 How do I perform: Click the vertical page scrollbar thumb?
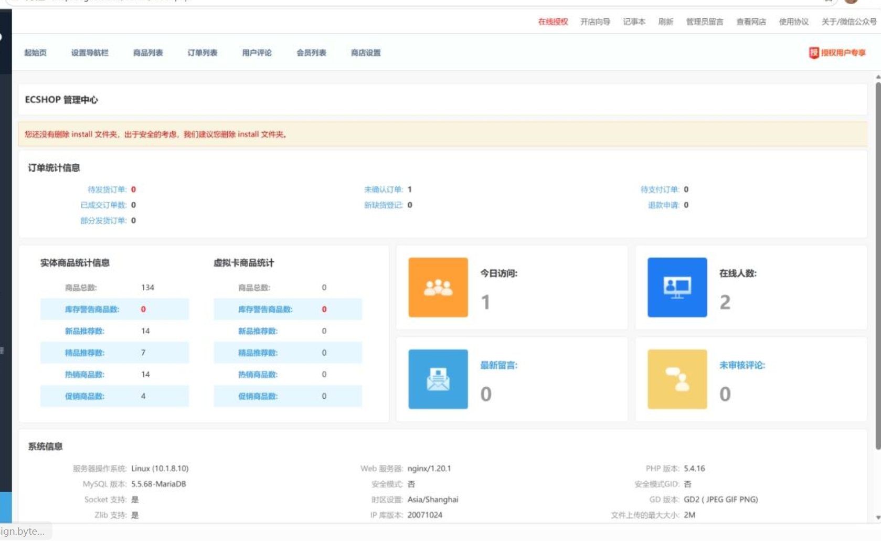[878, 266]
